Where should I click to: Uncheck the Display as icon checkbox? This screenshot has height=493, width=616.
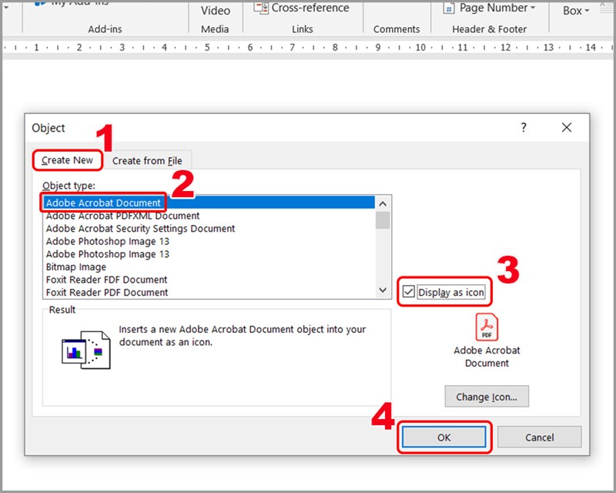point(409,293)
